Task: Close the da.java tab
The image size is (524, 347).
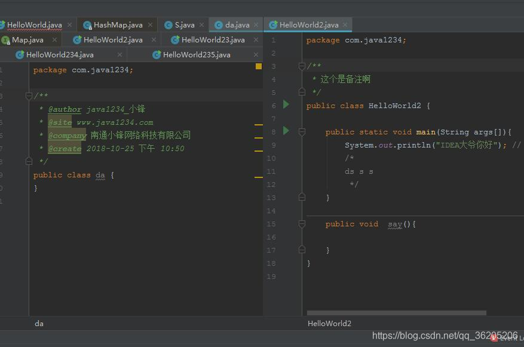Action: coord(256,25)
